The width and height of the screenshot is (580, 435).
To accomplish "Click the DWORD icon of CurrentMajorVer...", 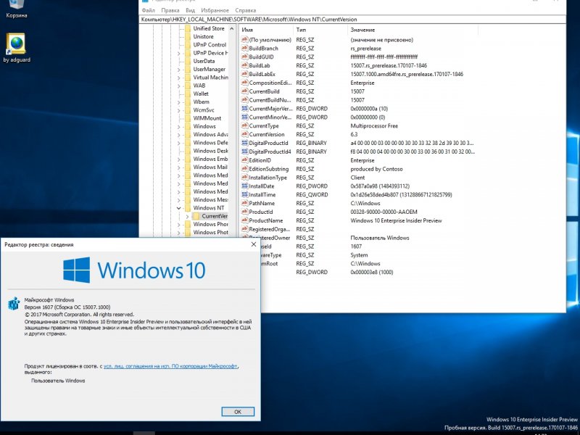I will pyautogui.click(x=244, y=108).
